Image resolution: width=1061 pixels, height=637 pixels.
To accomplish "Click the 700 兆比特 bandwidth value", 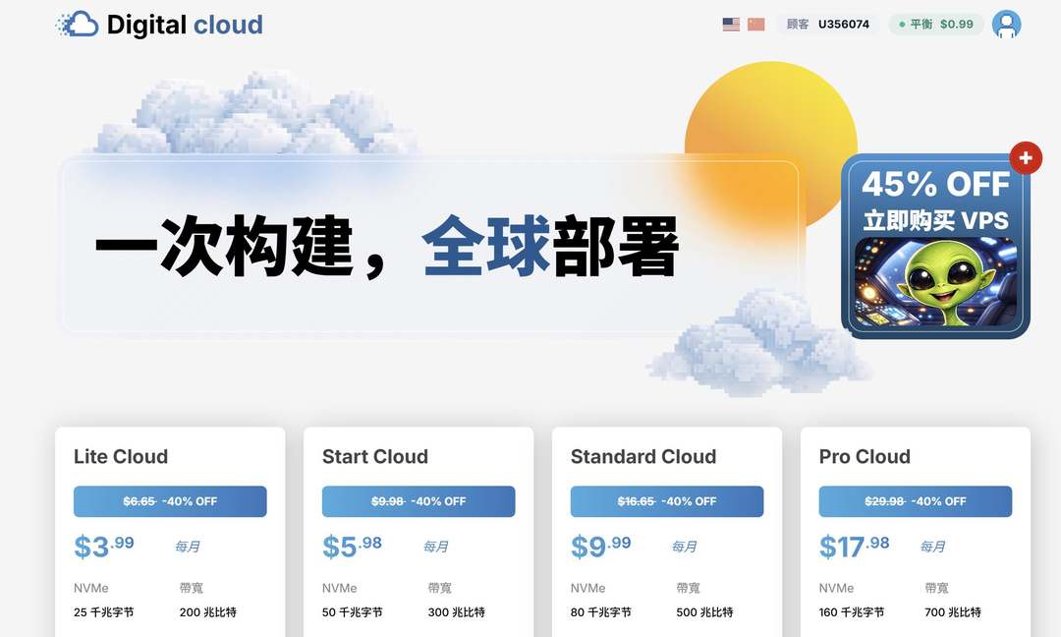I will 953,612.
